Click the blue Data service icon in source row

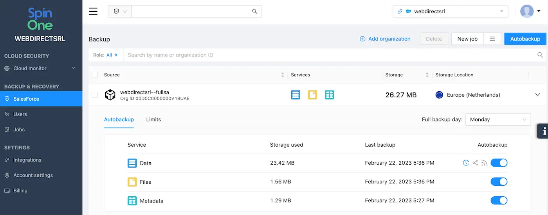pos(296,95)
